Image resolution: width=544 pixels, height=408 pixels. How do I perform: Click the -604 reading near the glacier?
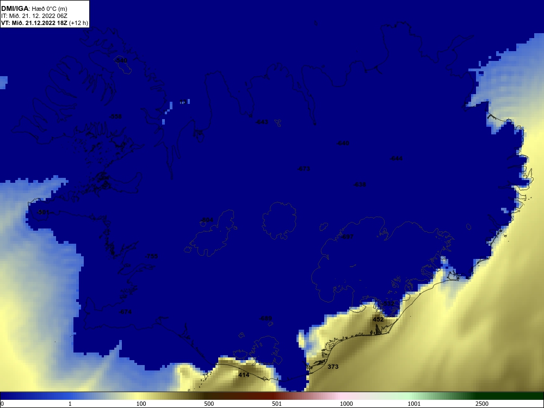[x=207, y=220]
